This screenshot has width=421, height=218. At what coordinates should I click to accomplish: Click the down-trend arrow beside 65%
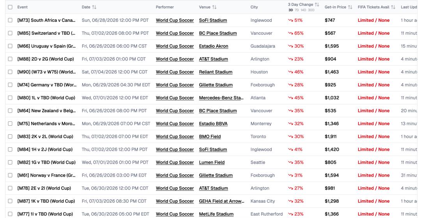coord(290,33)
